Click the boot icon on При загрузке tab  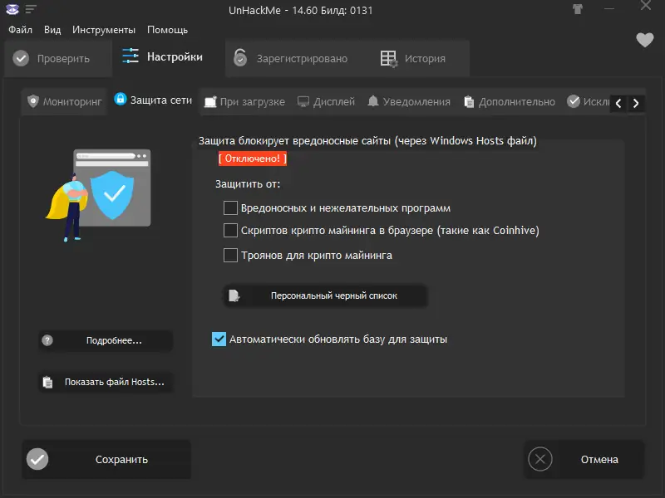[210, 101]
